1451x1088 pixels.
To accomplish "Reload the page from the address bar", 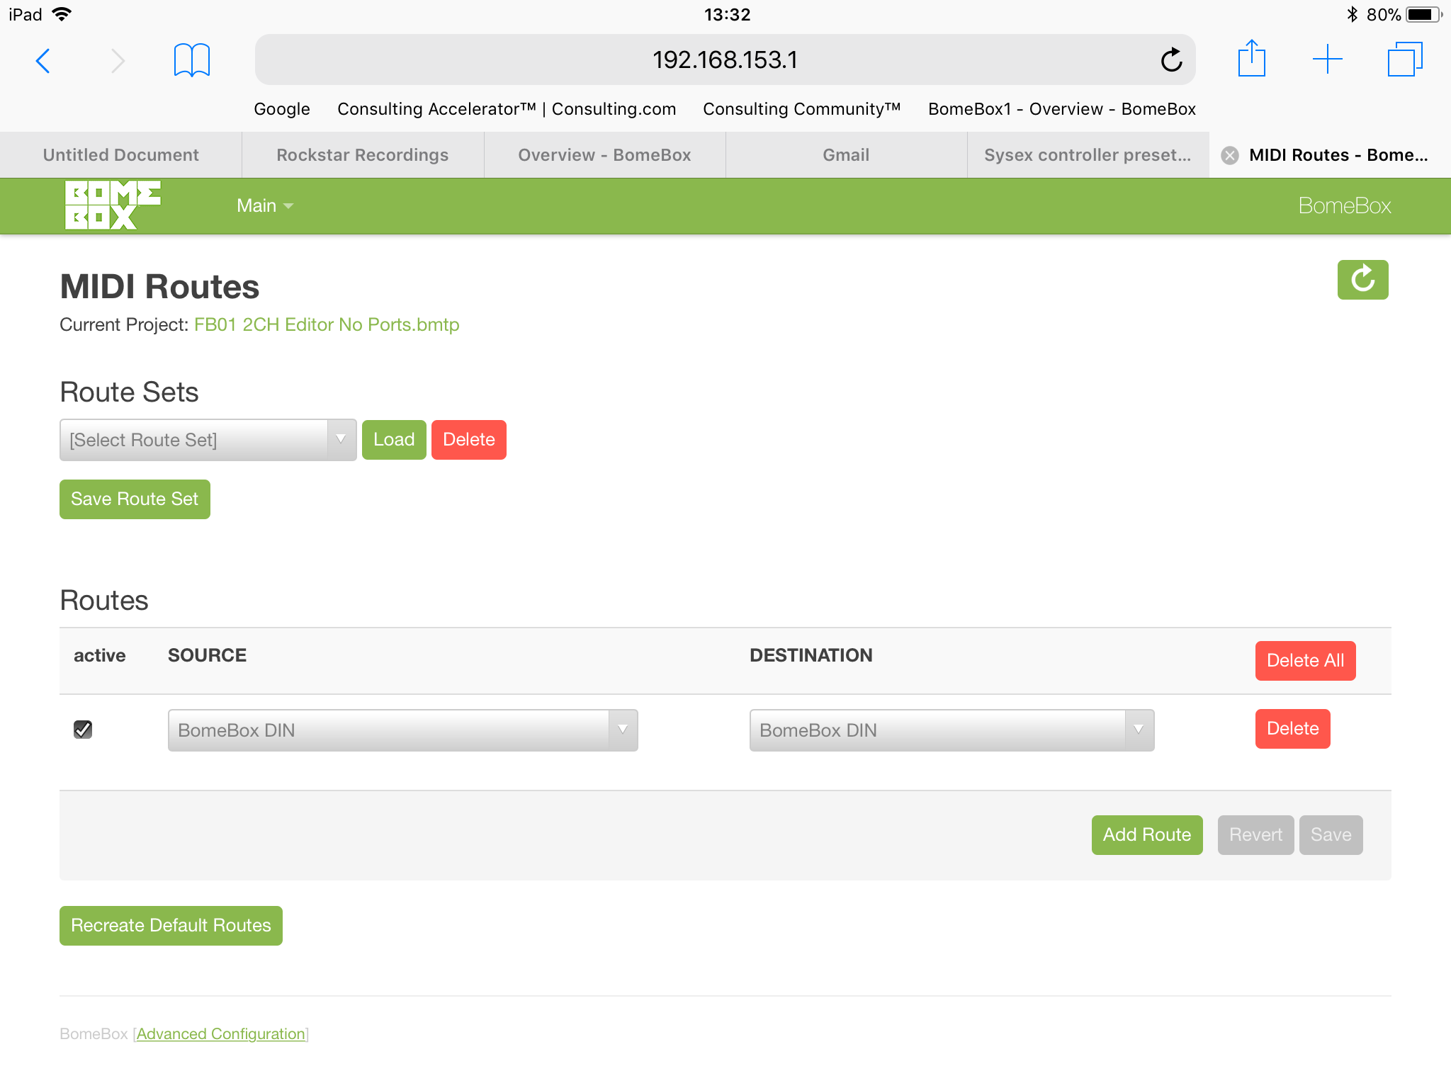I will pos(1171,59).
